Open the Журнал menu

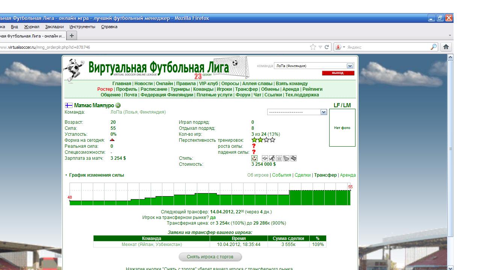(32, 27)
